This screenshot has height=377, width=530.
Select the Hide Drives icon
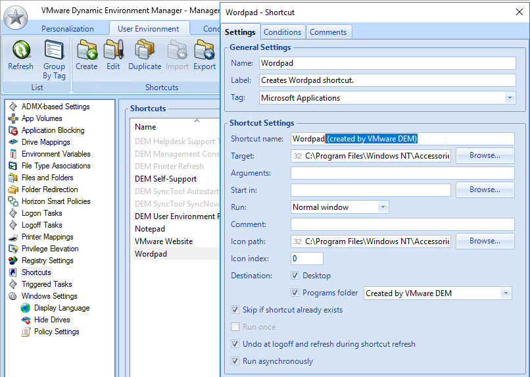click(26, 320)
